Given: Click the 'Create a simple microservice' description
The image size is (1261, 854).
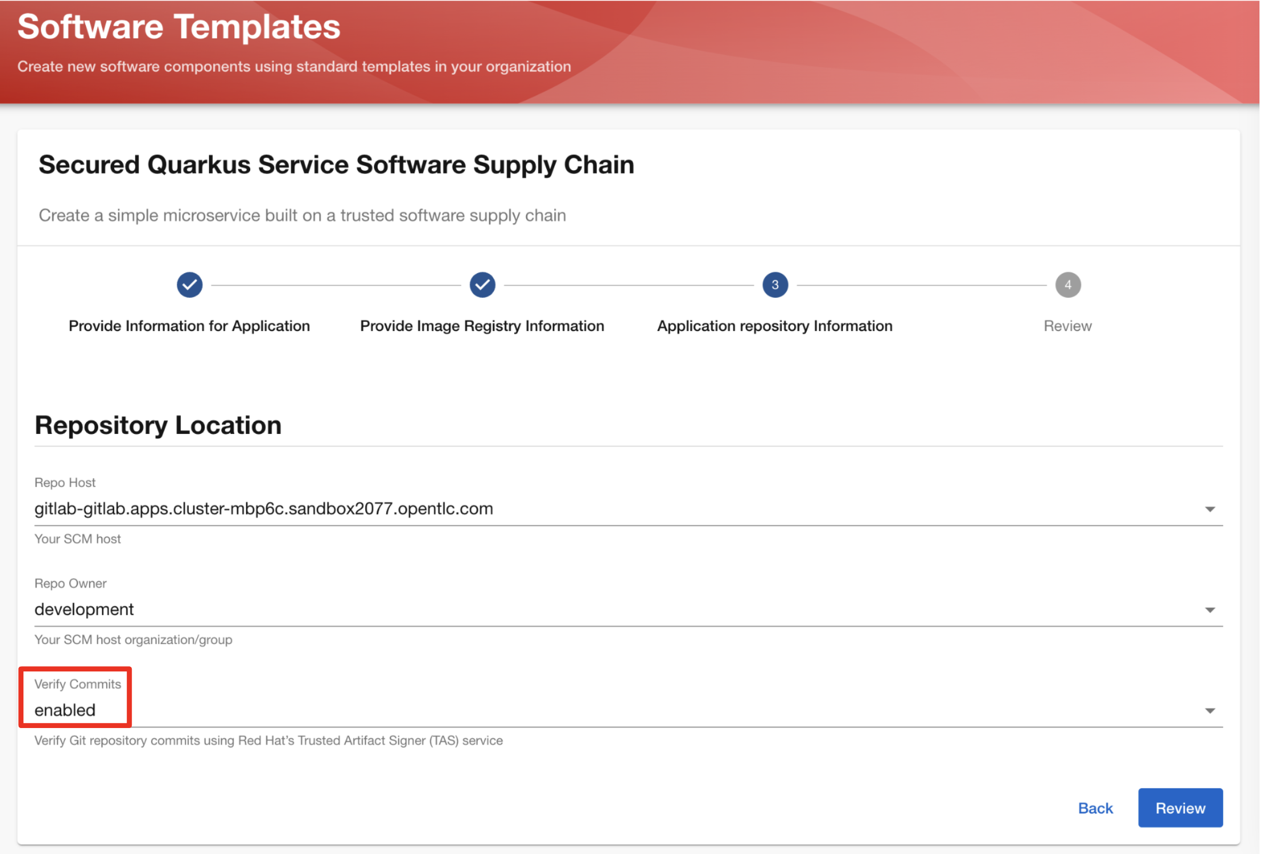Looking at the screenshot, I should pyautogui.click(x=302, y=216).
